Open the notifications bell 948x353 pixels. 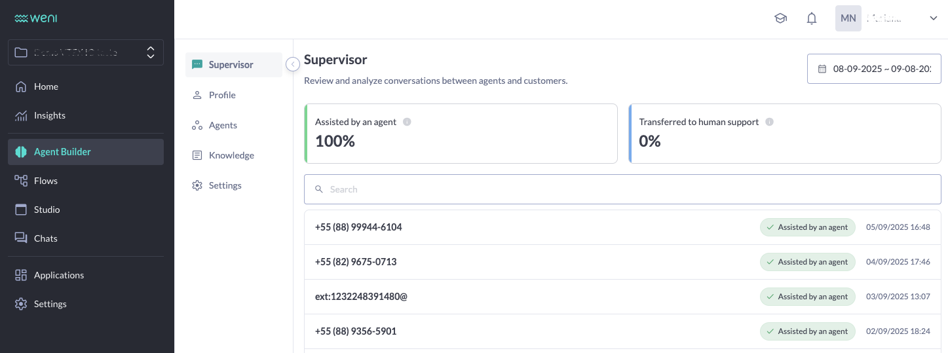coord(812,18)
